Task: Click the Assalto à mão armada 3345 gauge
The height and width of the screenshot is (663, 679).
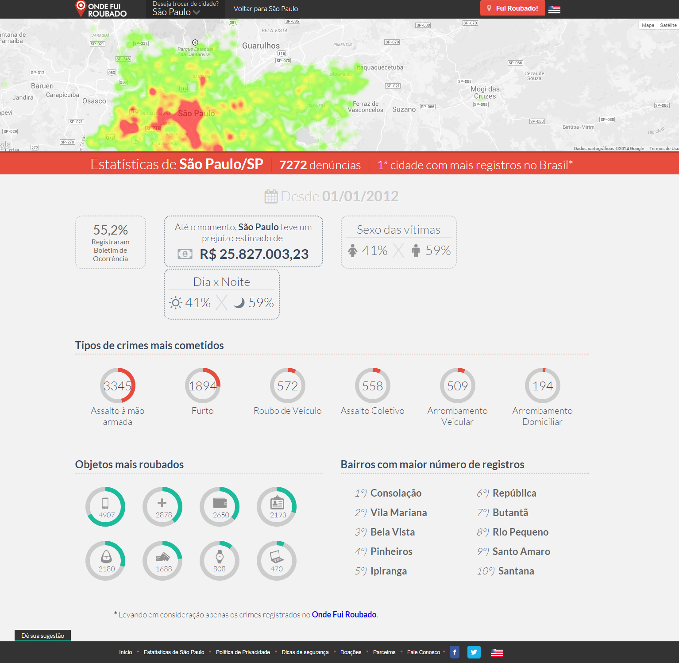Action: (118, 385)
